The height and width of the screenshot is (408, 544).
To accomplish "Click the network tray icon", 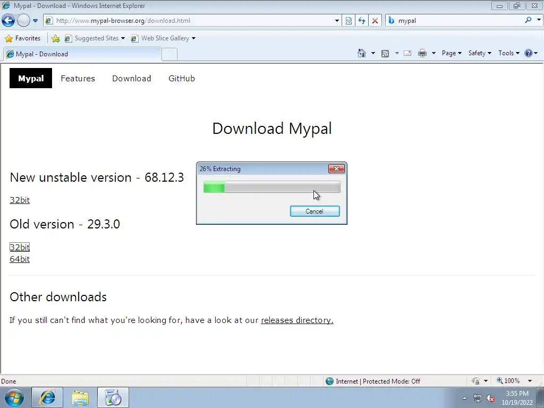I will coord(478,398).
